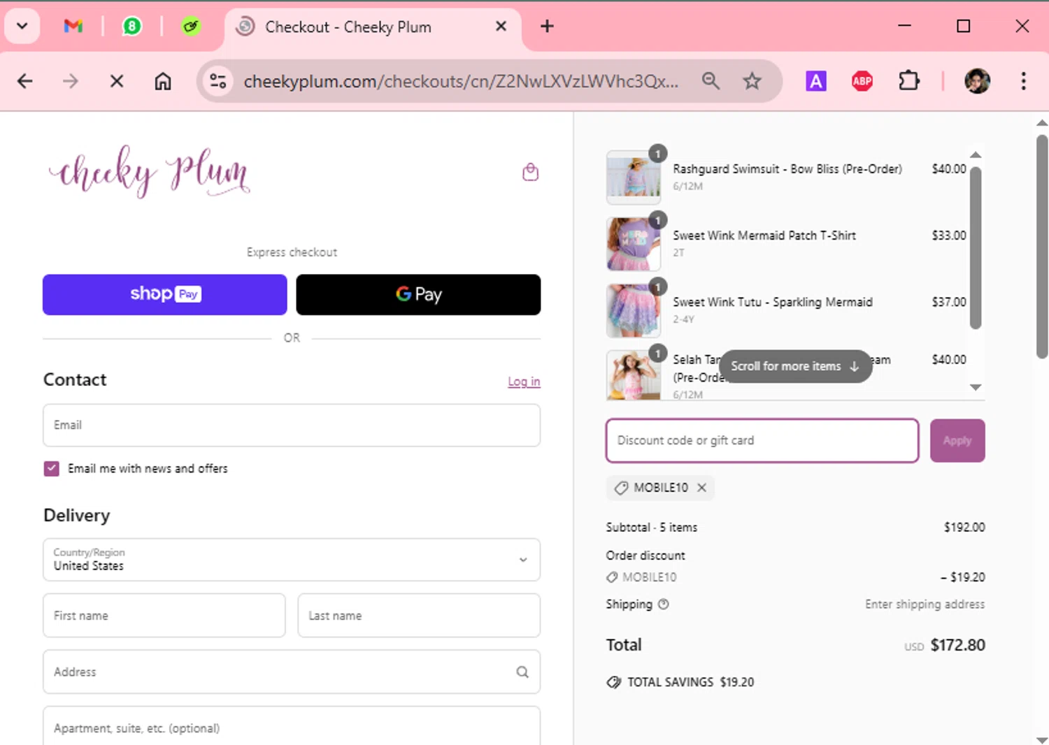Screen dimensions: 1049x745
Task: Open the purple A extension
Action: [816, 81]
